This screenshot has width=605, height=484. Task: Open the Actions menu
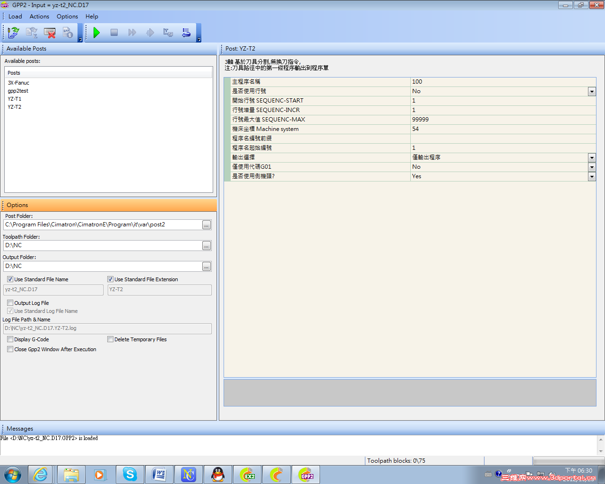[39, 17]
